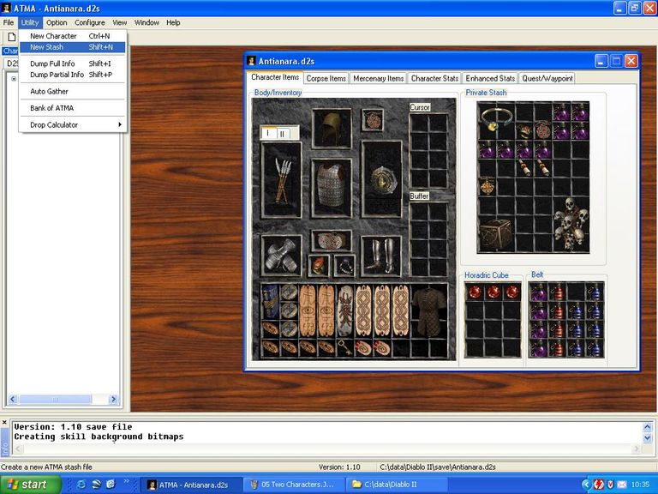Select the middle red gem in the Horadric Cube
Screen dimensions: 658x494
click(x=493, y=292)
